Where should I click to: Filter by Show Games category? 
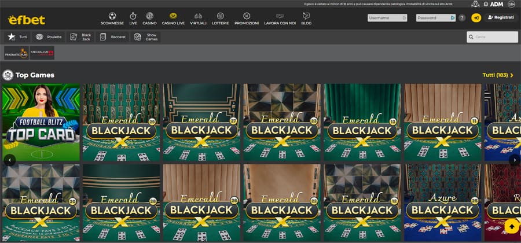[145, 37]
